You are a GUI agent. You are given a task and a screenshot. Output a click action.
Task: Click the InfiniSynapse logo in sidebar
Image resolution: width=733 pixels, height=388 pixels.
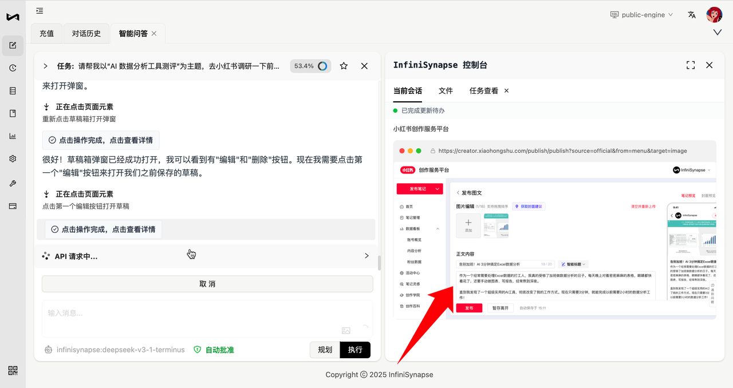13,17
